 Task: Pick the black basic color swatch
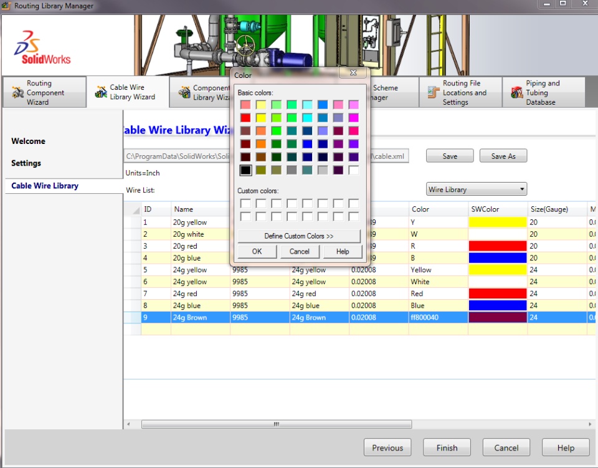245,170
